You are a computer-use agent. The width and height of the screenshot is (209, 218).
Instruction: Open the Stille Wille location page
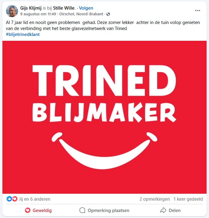(64, 8)
